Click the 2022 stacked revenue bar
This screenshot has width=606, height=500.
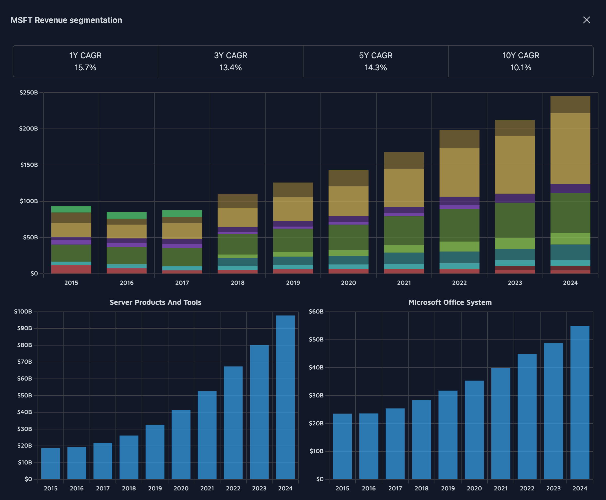(459, 202)
